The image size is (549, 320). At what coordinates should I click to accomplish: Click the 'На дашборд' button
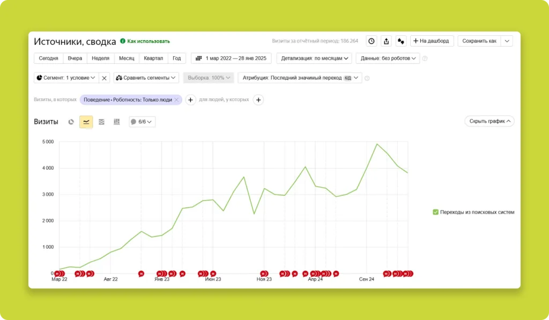click(x=432, y=41)
